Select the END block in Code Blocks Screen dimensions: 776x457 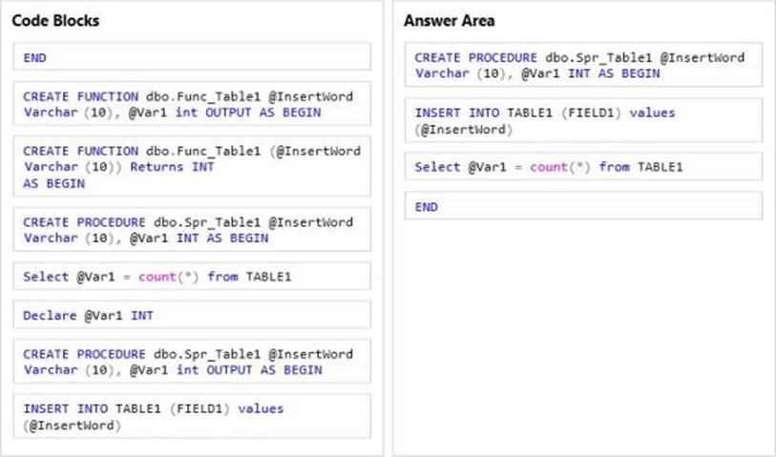[x=191, y=57]
